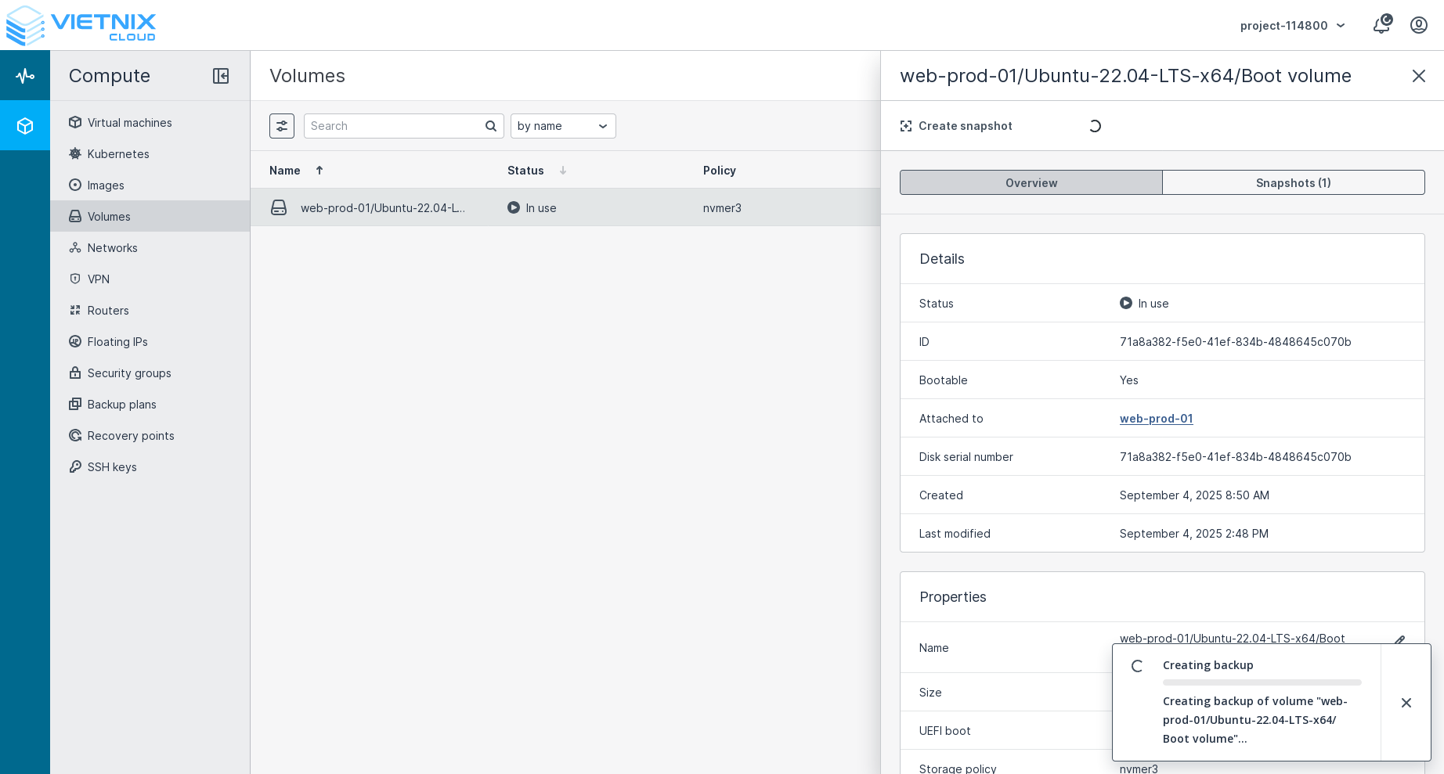Select the Compute cube icon in left rail
The image size is (1444, 774).
coord(25,126)
